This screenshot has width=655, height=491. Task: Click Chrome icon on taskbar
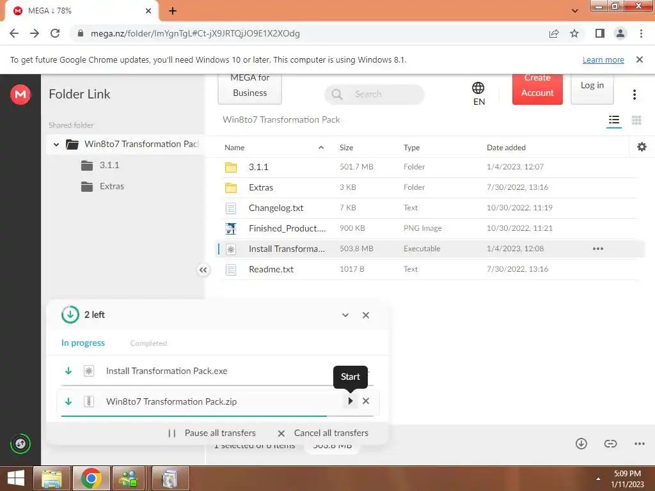point(91,478)
